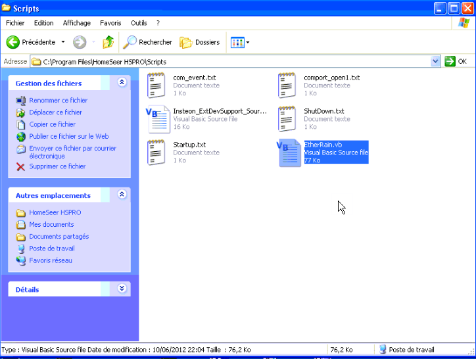
Task: Open the Fichier menu
Action: (x=15, y=23)
